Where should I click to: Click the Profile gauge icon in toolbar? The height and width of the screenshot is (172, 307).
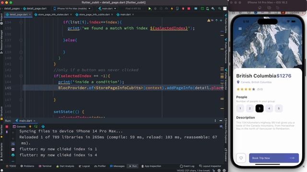pos(166,9)
